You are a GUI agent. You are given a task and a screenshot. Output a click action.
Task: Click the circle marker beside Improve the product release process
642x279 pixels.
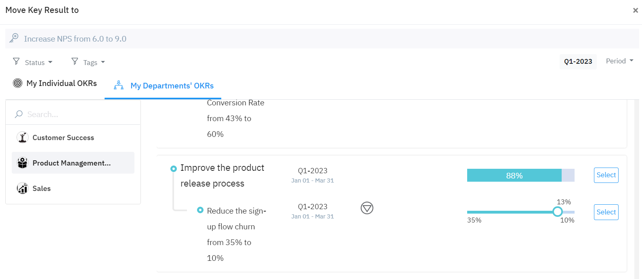point(174,168)
